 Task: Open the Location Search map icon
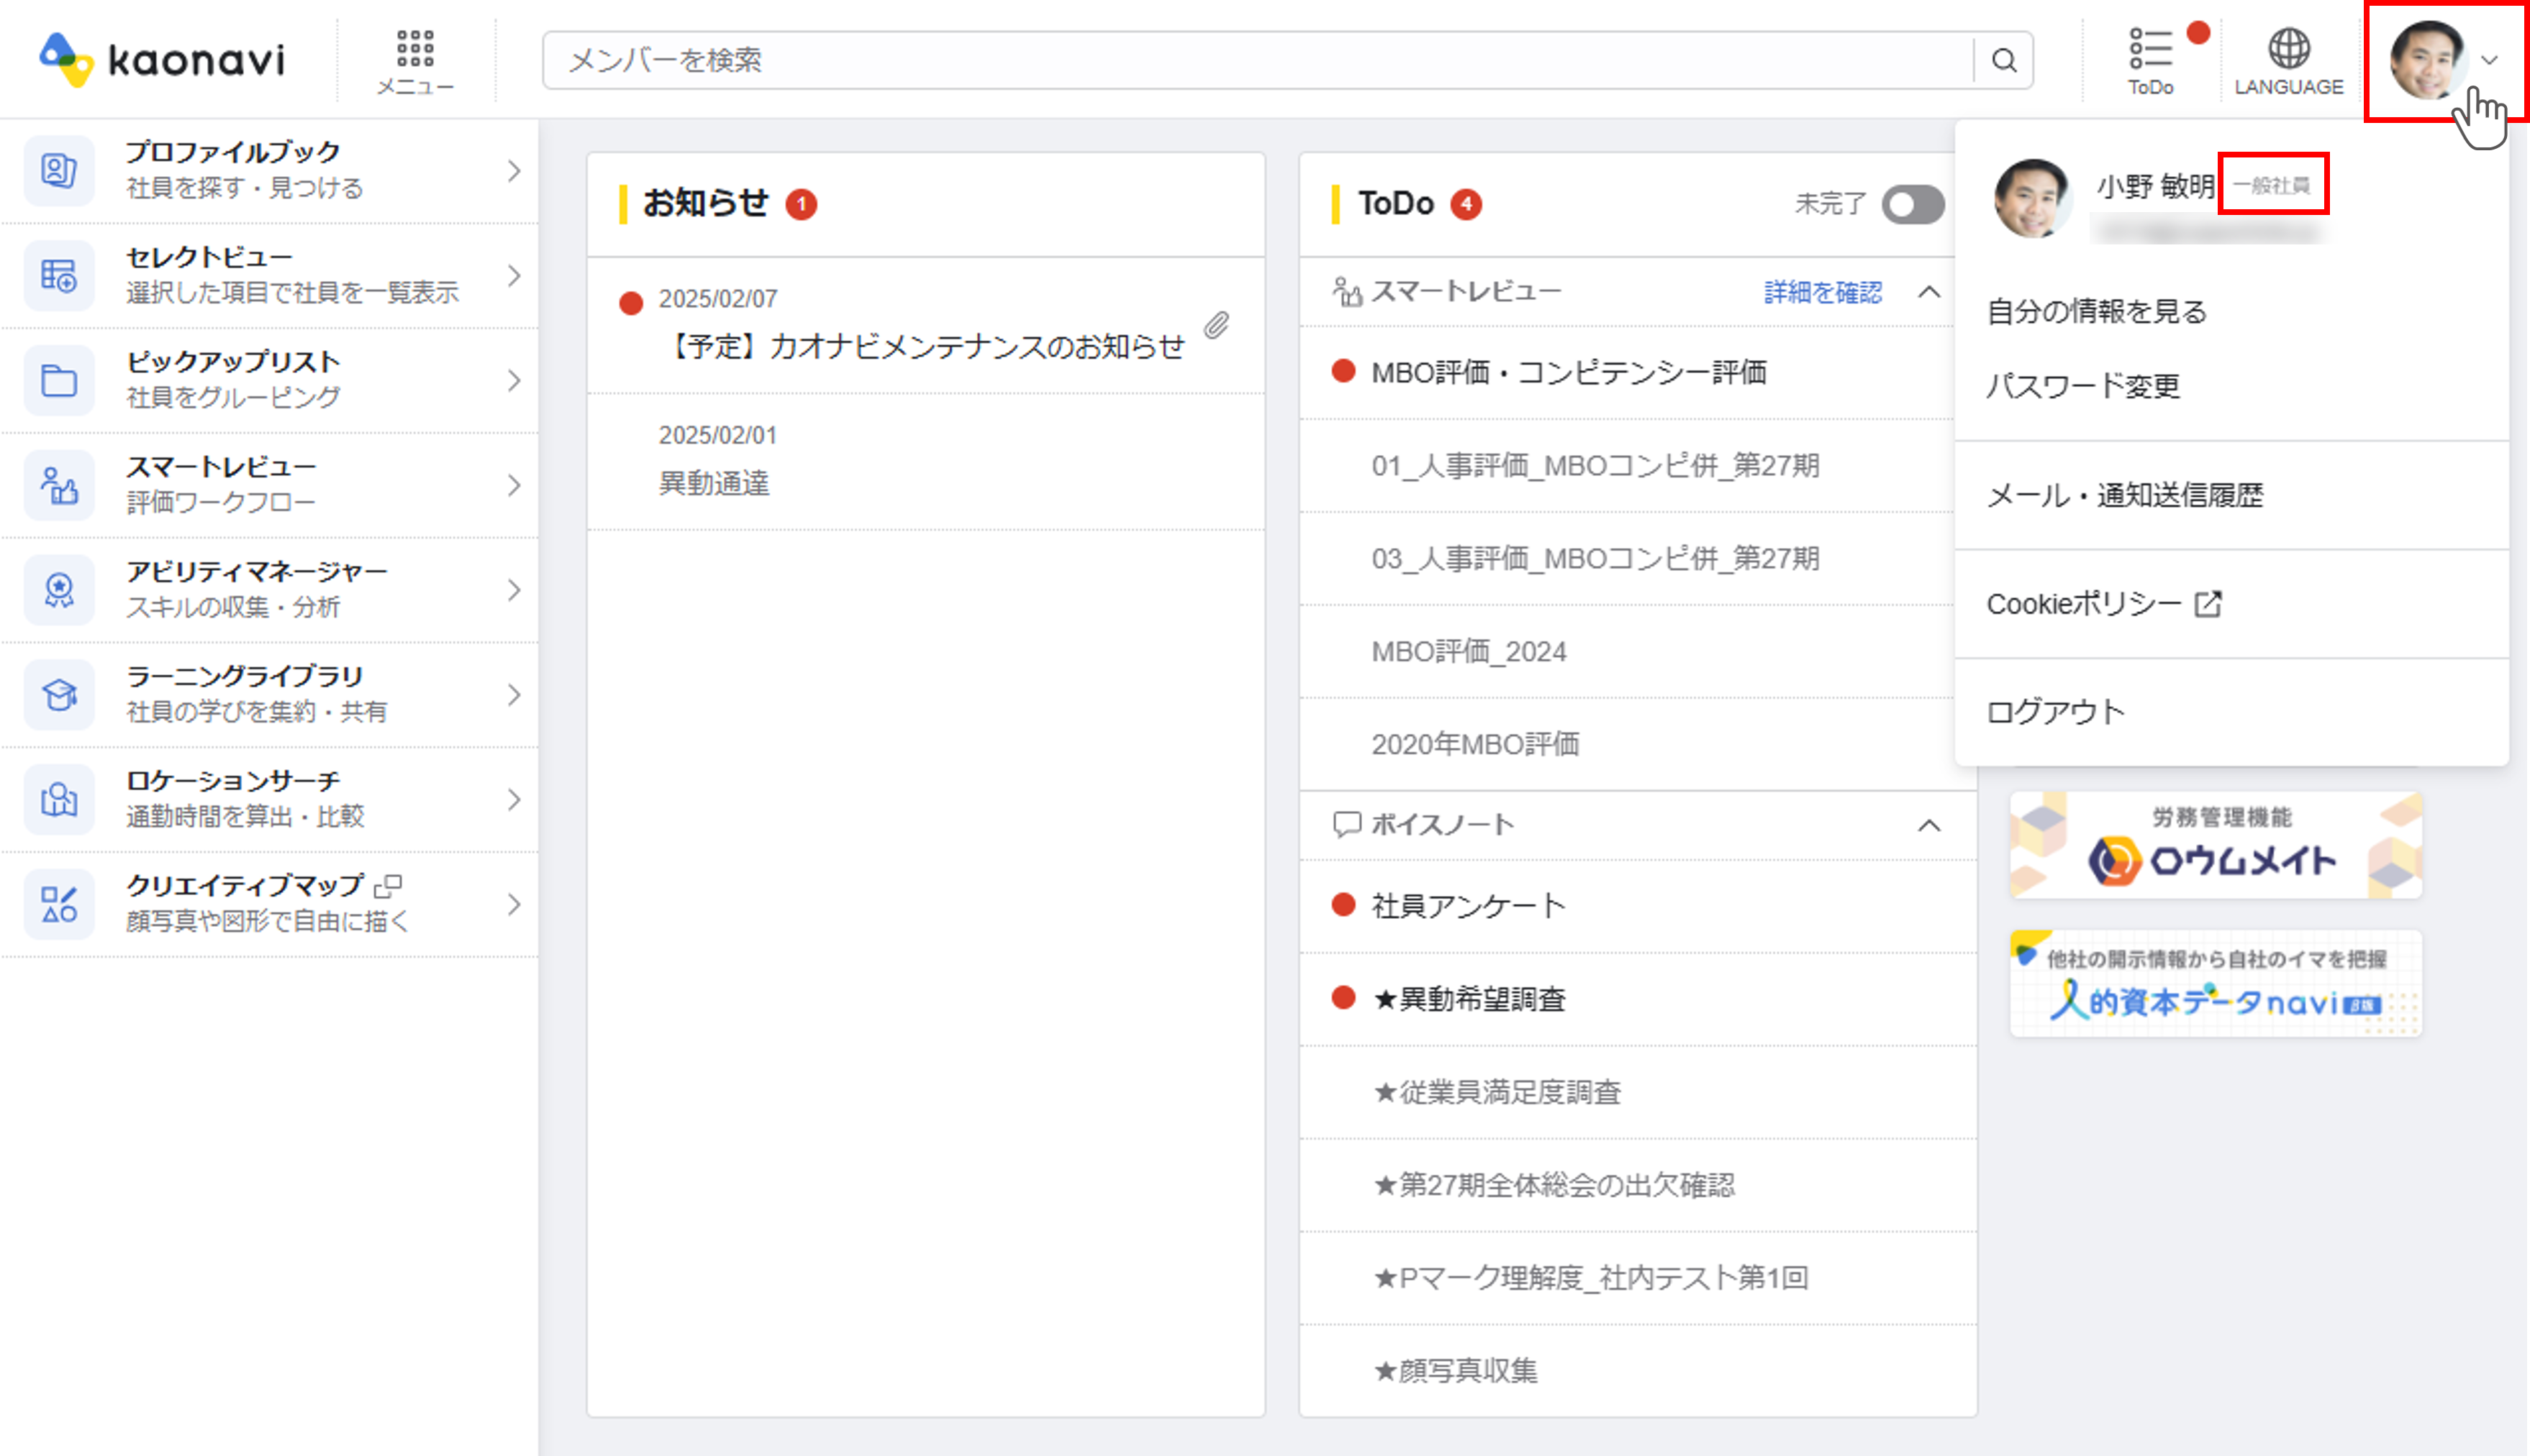tap(59, 800)
